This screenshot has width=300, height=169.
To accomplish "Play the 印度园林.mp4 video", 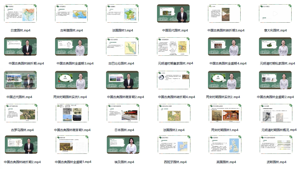I will point(20,13).
